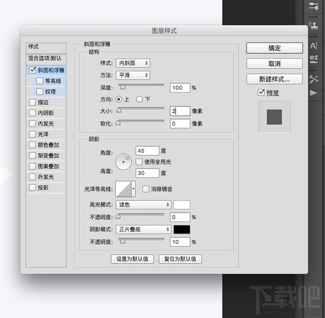
Task: Open the white highlight color swatch
Action: pyautogui.click(x=182, y=205)
